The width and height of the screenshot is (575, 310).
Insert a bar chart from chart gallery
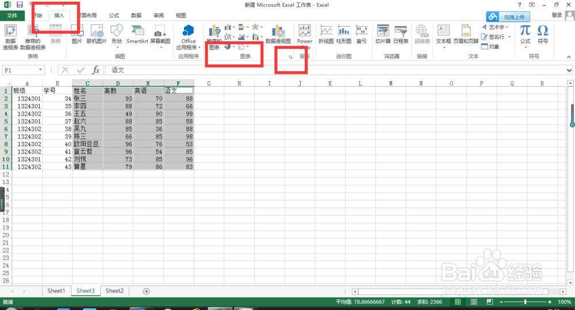point(243,27)
